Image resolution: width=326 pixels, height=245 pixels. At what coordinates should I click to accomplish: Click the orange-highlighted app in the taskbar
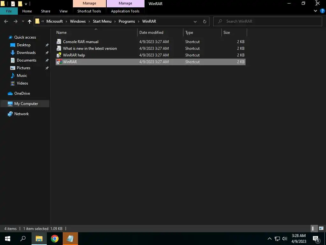tap(70, 239)
